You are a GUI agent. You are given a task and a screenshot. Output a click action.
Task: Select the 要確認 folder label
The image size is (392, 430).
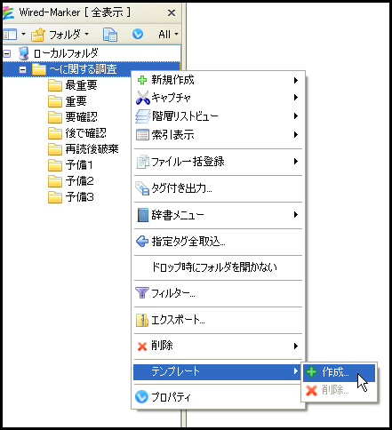point(81,117)
